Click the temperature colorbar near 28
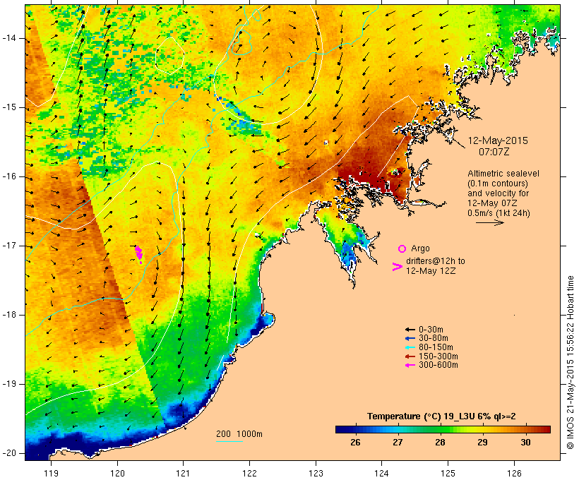 pyautogui.click(x=440, y=429)
